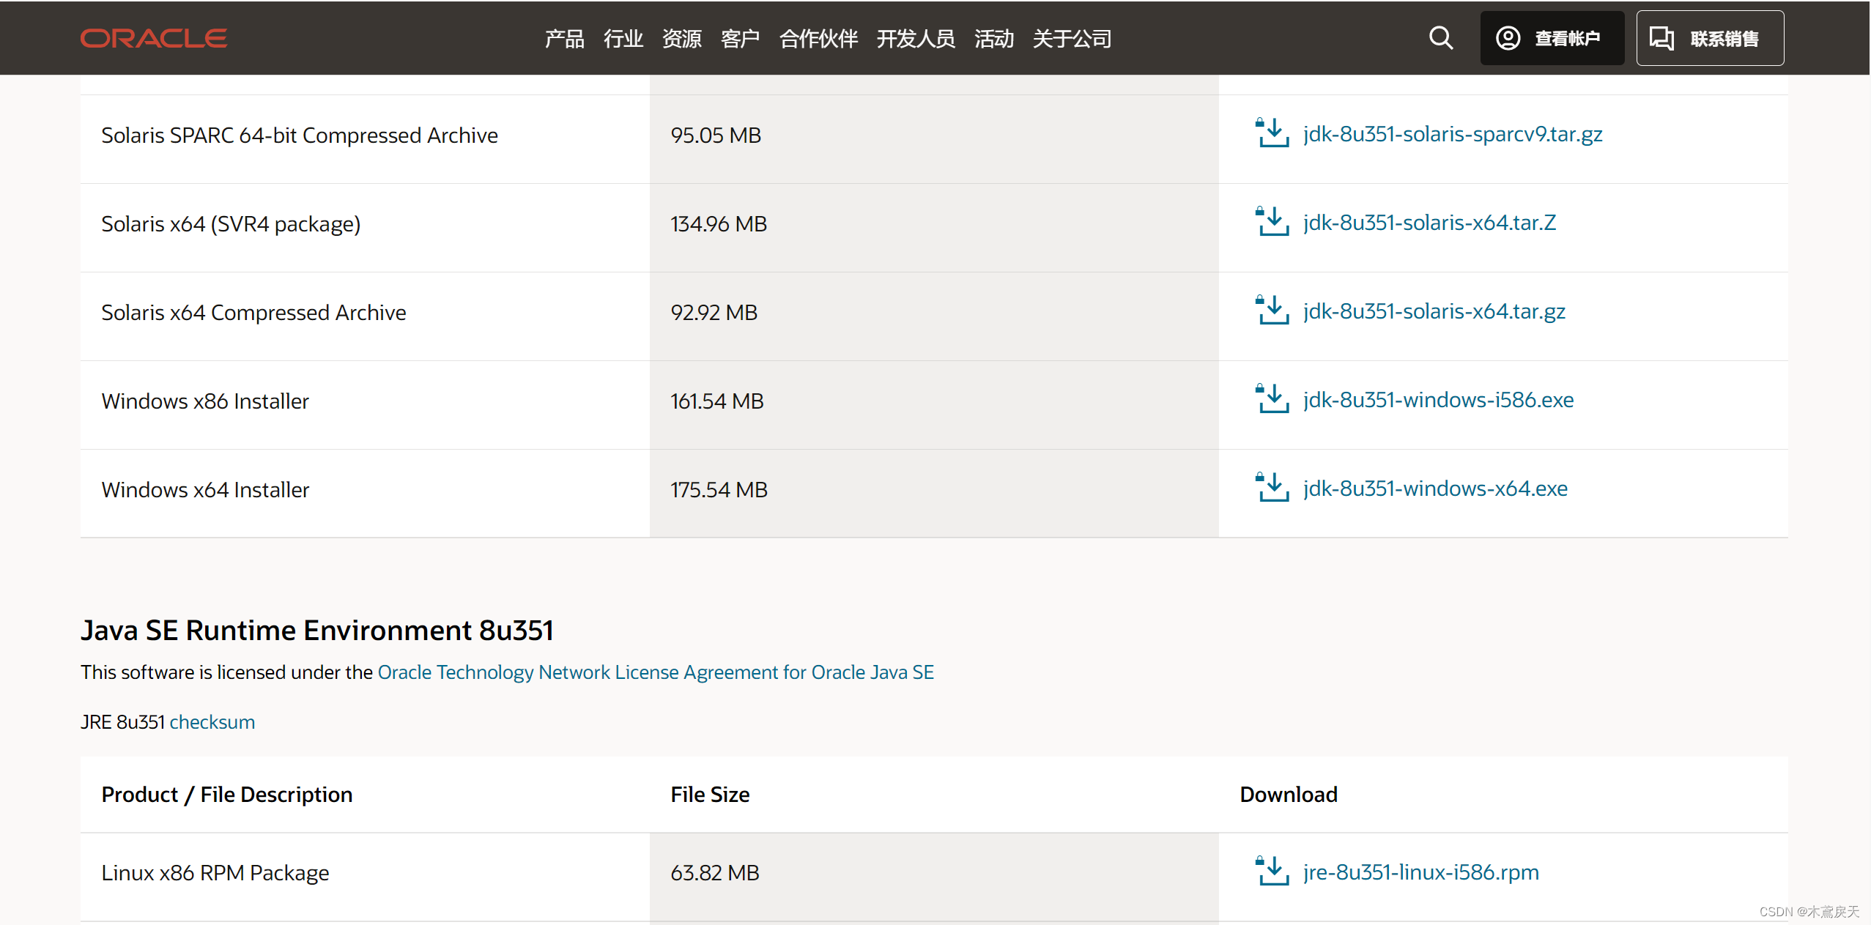Click the 查看帐户 account button
The image size is (1871, 925).
click(1552, 38)
